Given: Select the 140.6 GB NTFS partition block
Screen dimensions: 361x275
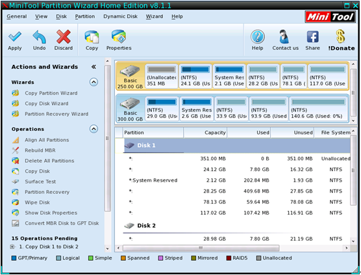Looking at the screenshot, I should 318,109.
